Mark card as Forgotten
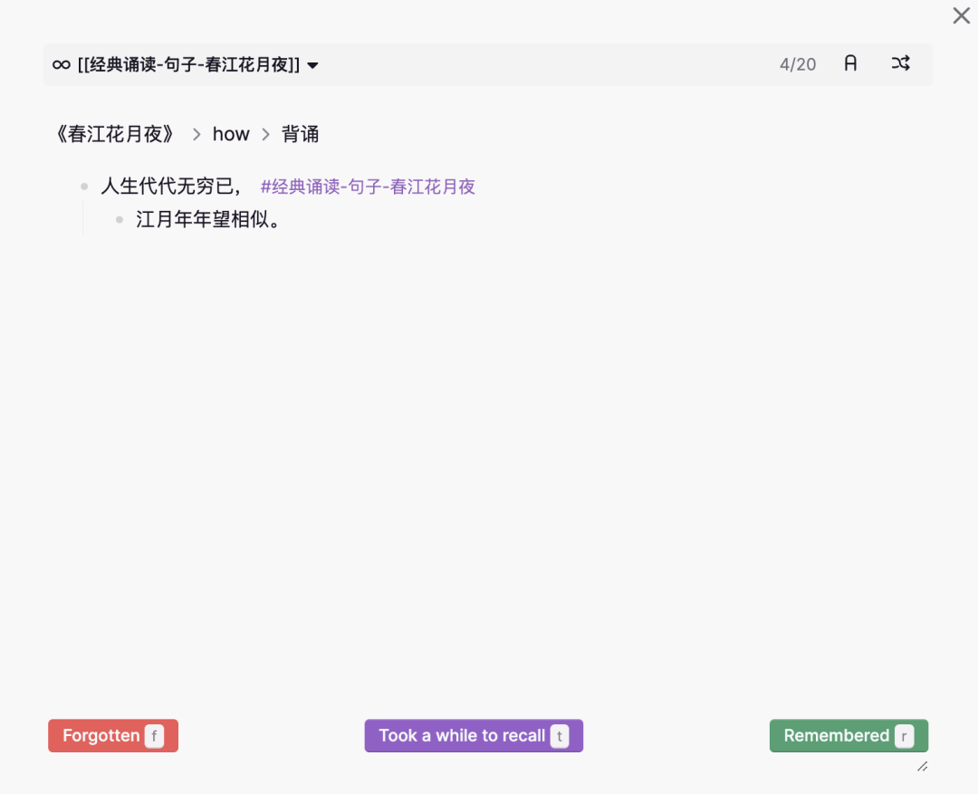Viewport: 978px width, 794px height. click(x=113, y=735)
